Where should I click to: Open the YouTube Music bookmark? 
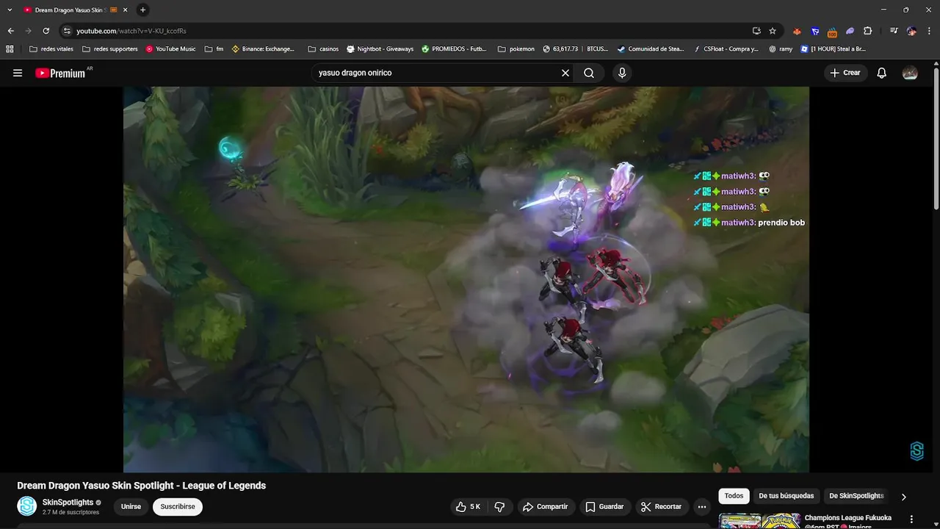(x=171, y=49)
